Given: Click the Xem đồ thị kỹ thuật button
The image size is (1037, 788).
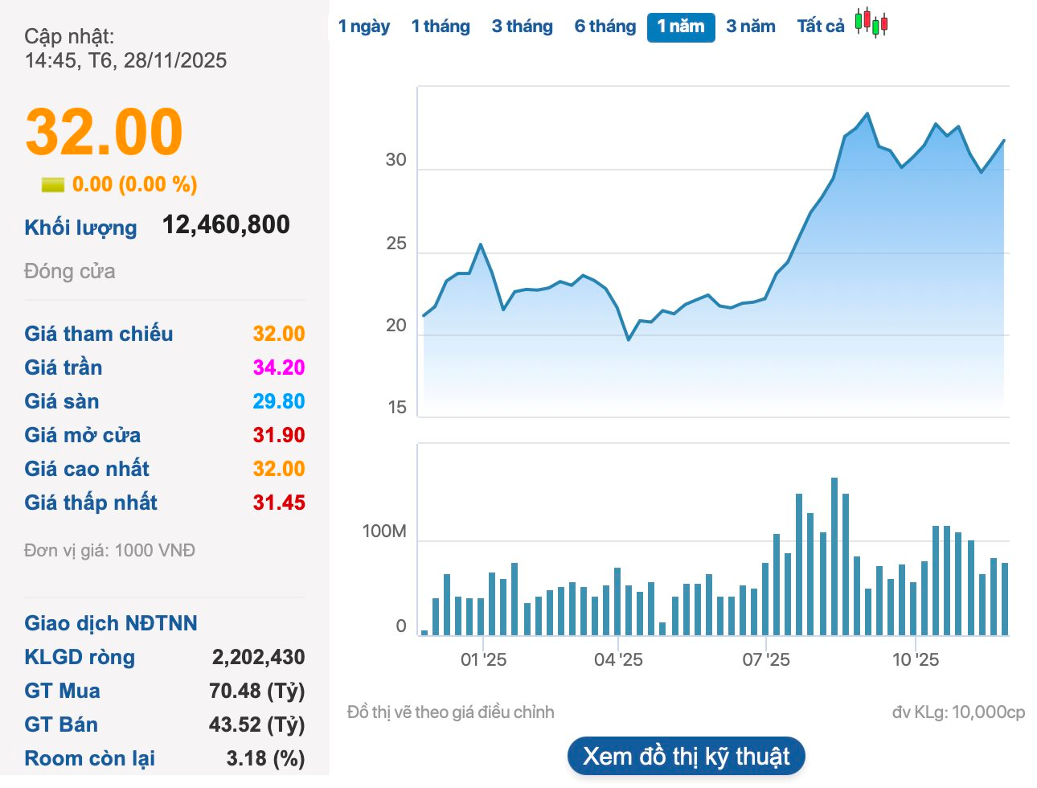Looking at the screenshot, I should click(686, 755).
